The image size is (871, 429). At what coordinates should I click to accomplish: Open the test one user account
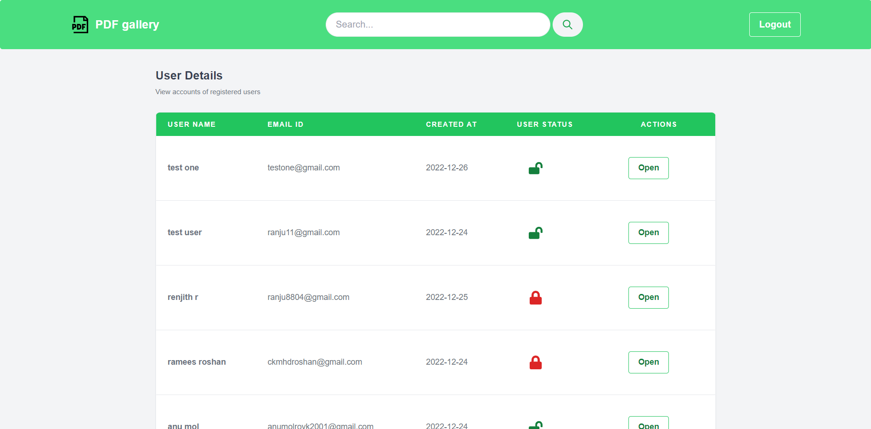point(649,168)
